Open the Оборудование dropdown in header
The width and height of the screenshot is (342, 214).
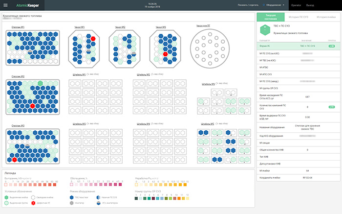[x=276, y=5]
